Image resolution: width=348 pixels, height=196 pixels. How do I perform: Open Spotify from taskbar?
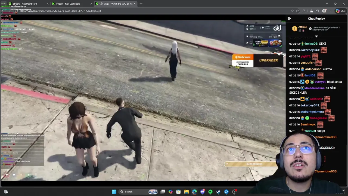click(x=210, y=192)
